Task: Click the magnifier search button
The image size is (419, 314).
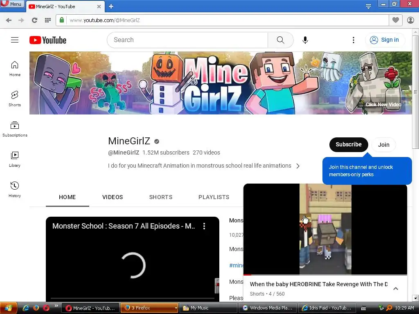Action: click(x=281, y=40)
